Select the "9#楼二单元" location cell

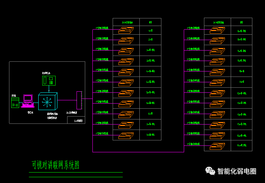(x=242, y=61)
